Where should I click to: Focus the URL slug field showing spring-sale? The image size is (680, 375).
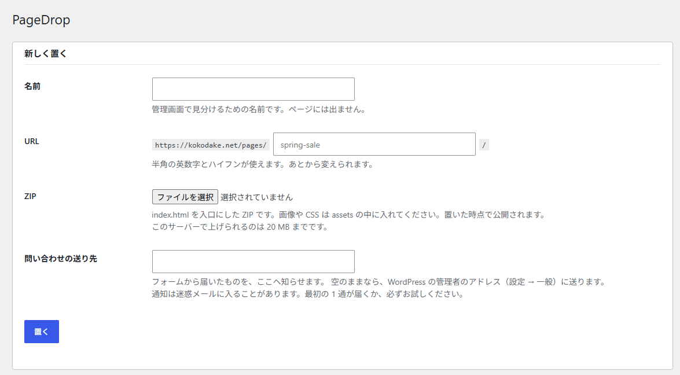(x=374, y=144)
